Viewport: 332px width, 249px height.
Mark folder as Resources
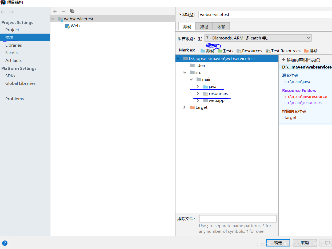click(249, 51)
